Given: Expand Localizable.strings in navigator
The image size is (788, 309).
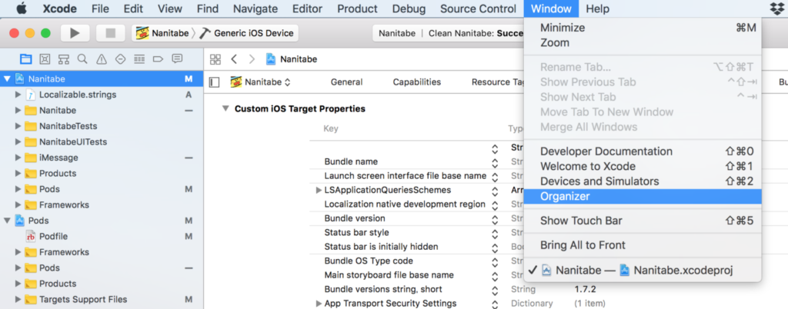Looking at the screenshot, I should (x=18, y=95).
